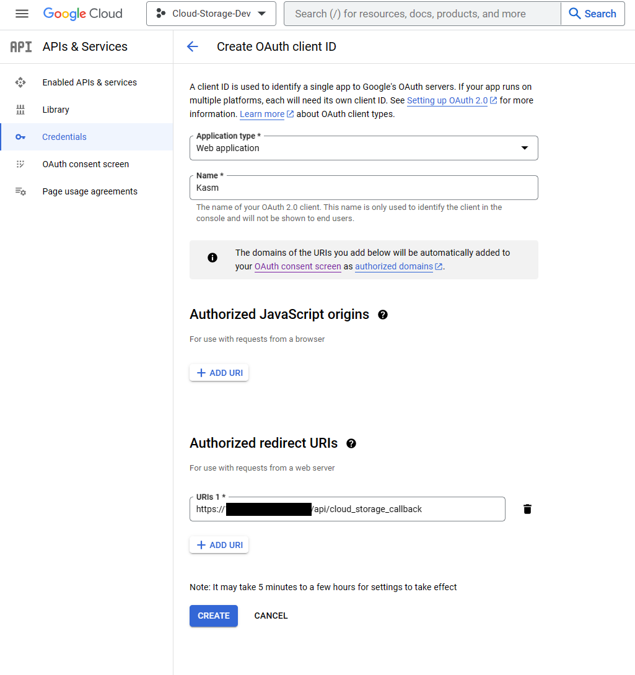Click the Google Cloud logo

point(82,14)
